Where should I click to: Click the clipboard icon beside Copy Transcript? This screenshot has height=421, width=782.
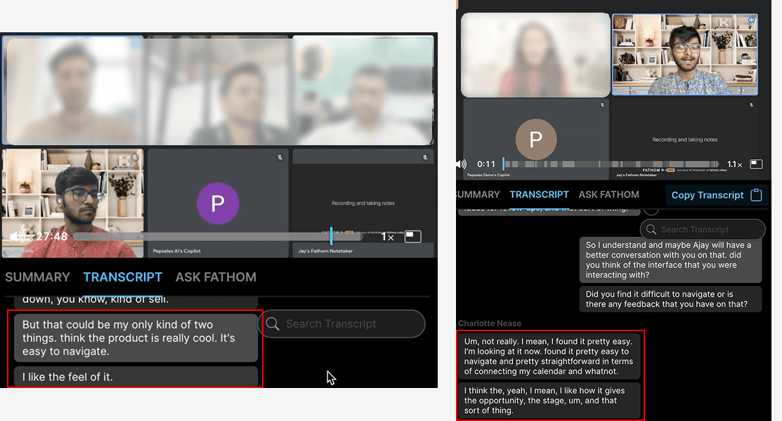click(x=756, y=195)
